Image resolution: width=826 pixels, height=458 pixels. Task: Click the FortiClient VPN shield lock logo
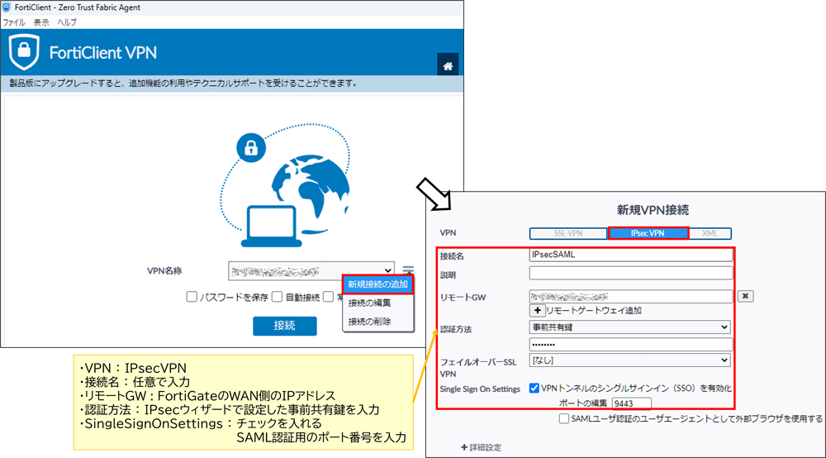[x=24, y=52]
